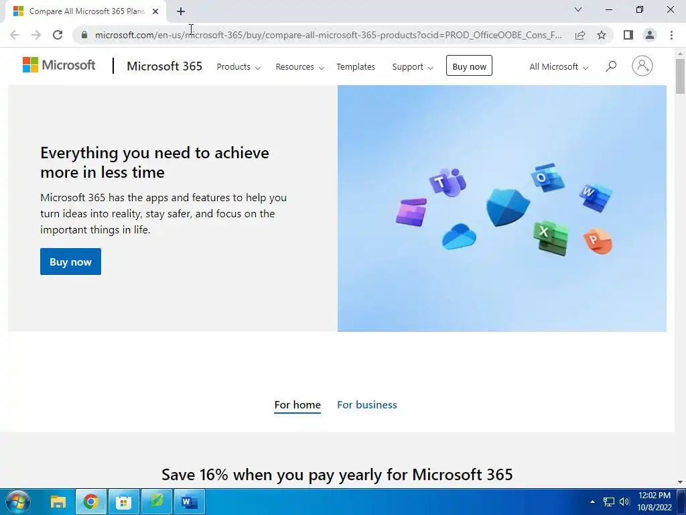Screen dimensions: 686x515
Task: Click the lock site info icon
Action: tap(84, 35)
